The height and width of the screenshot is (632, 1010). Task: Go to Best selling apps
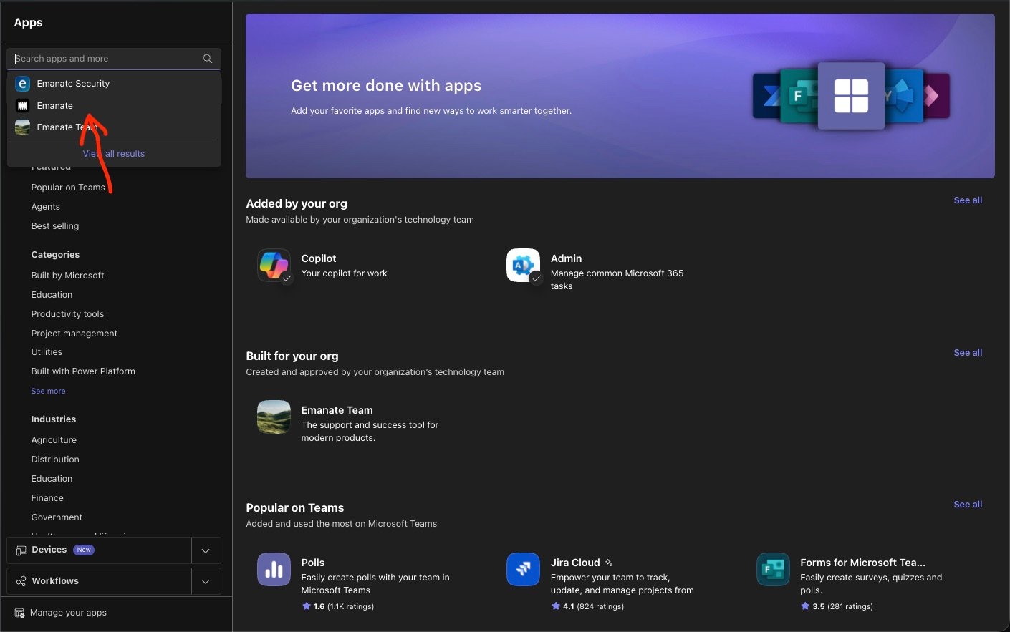[55, 226]
